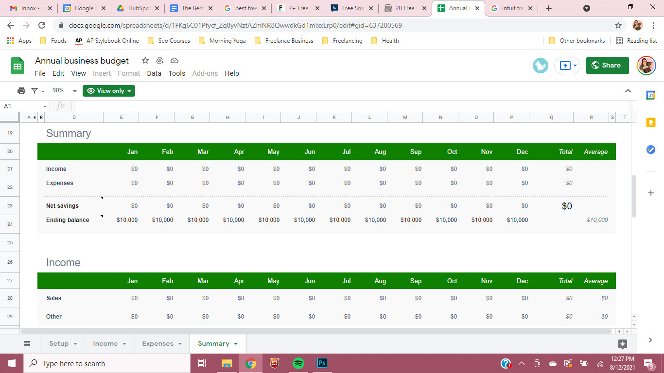Click the vertical scrollbar thumb

[x=634, y=196]
